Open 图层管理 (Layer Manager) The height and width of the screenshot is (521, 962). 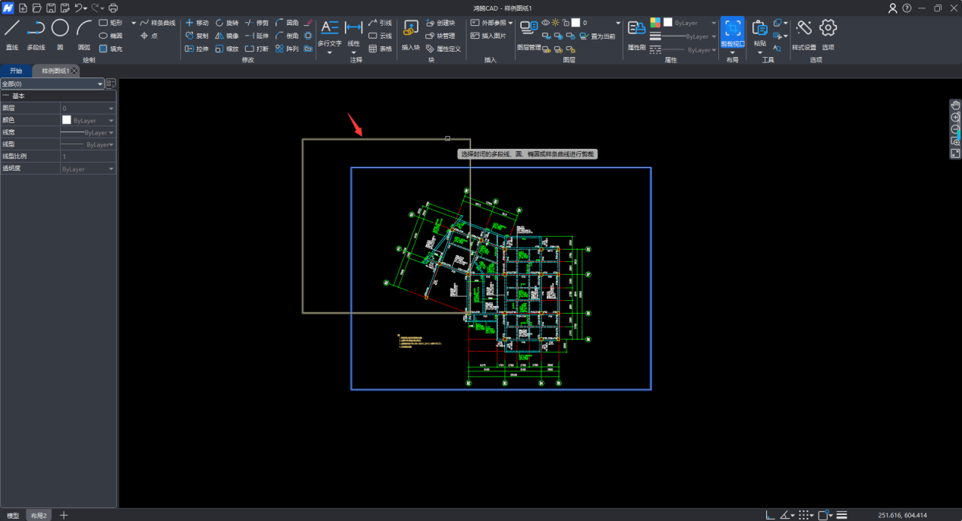point(528,27)
